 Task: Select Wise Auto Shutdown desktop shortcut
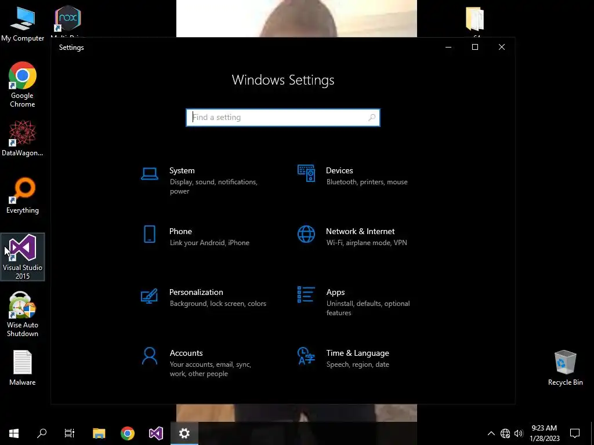point(23,314)
